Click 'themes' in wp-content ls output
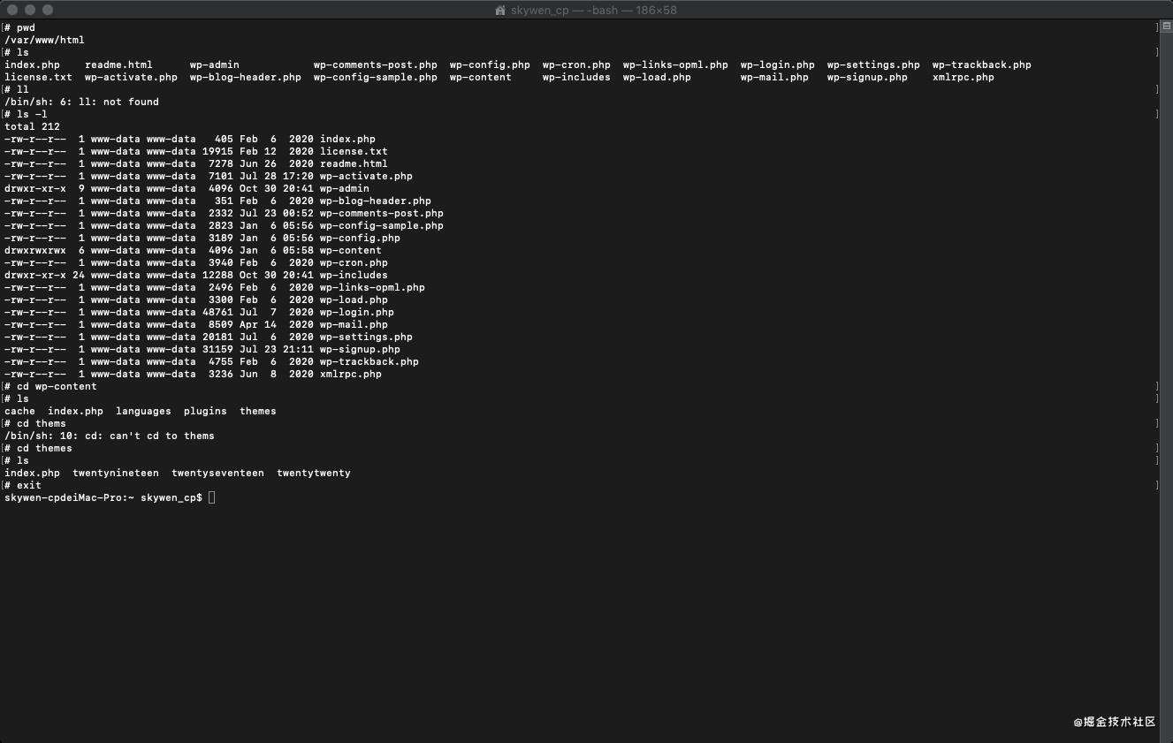The width and height of the screenshot is (1173, 743). pos(258,411)
